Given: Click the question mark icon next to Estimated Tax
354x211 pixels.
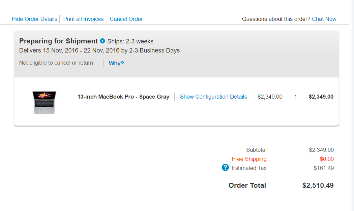Looking at the screenshot, I should (x=225, y=168).
